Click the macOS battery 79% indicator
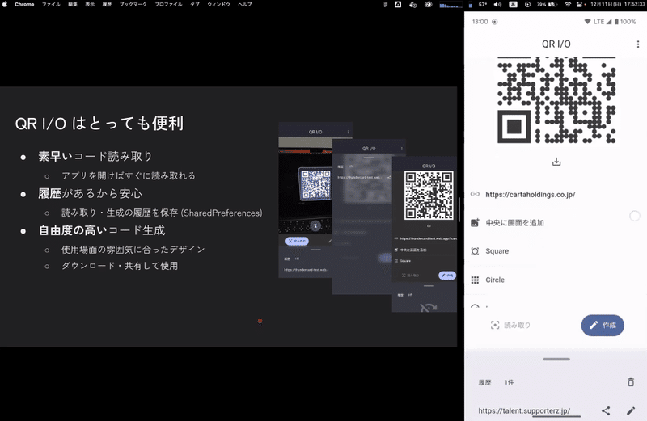 click(x=548, y=5)
